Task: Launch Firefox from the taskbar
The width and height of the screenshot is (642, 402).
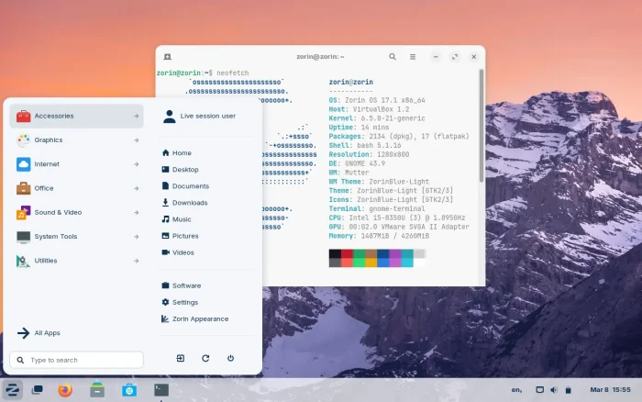Action: 65,390
